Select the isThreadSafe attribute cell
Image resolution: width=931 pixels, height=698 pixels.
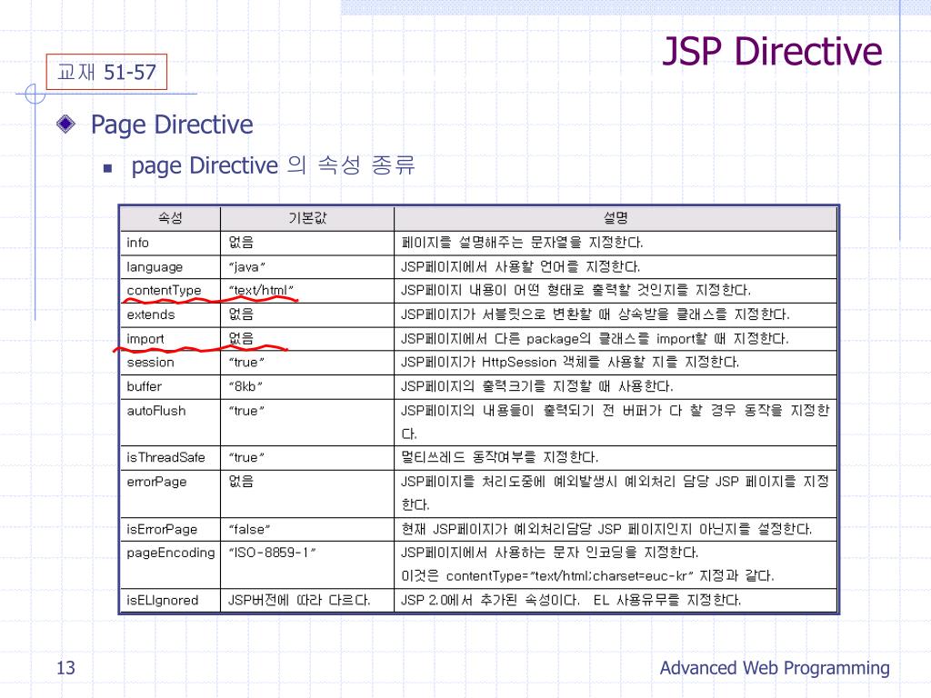(x=170, y=458)
